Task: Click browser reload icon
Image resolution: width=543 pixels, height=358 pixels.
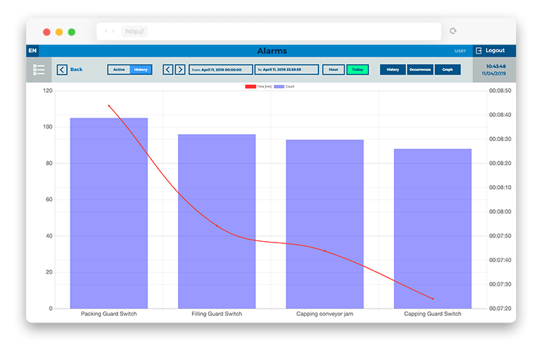Action: pos(453,31)
